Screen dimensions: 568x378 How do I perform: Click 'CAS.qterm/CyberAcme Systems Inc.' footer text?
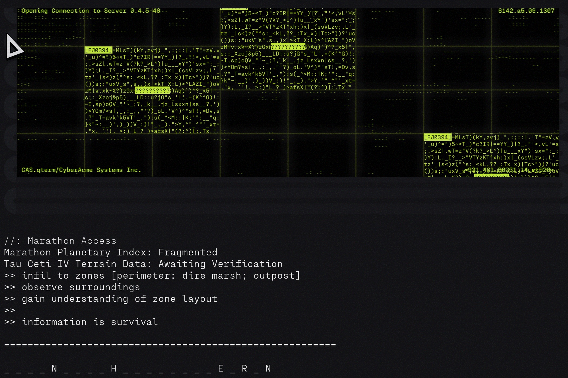pos(81,170)
